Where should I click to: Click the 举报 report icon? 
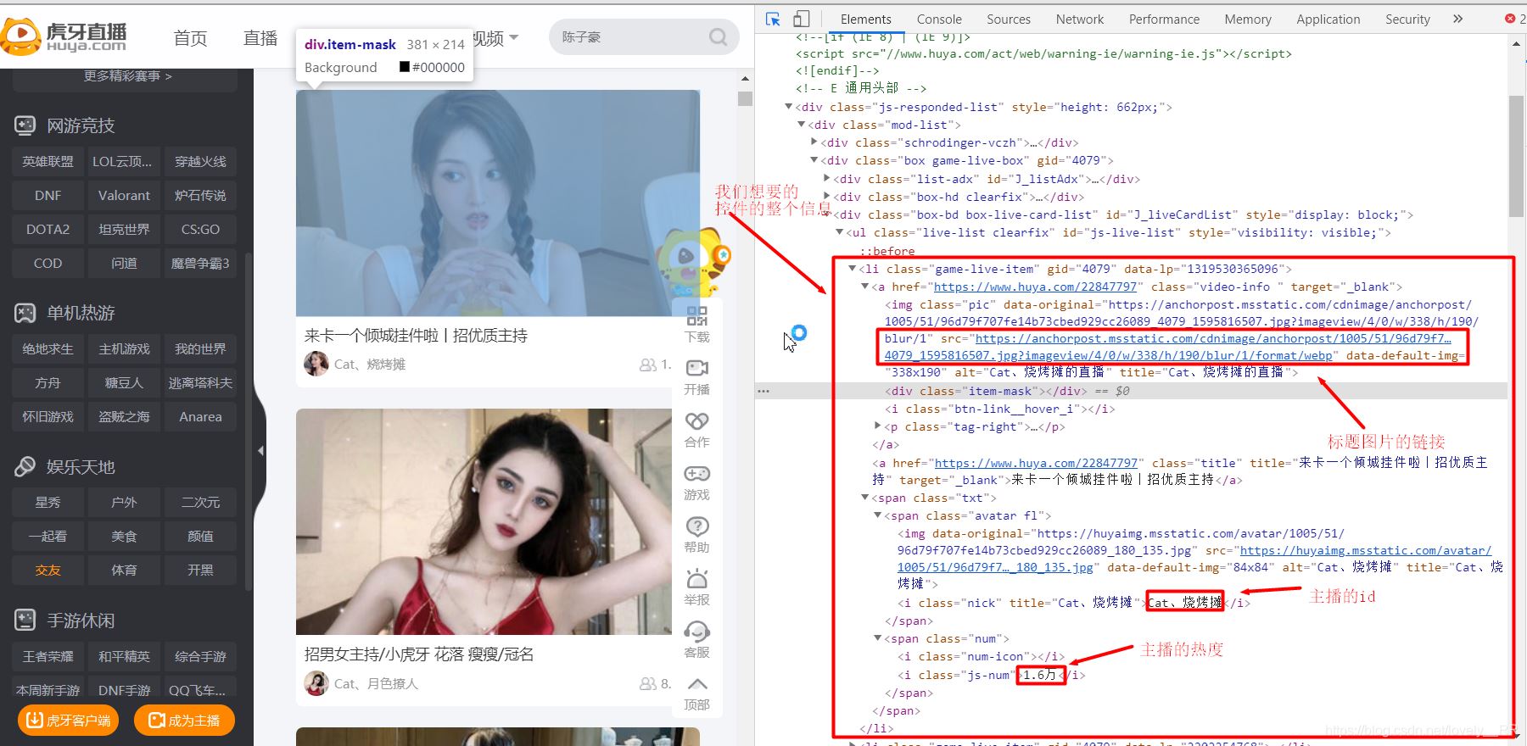click(696, 579)
